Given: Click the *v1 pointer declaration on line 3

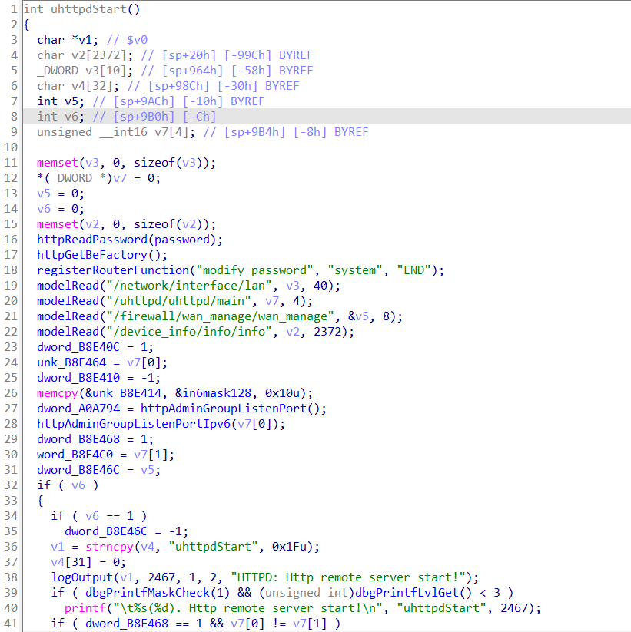Looking at the screenshot, I should pos(84,40).
